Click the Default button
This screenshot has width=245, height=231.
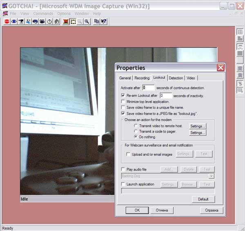coord(203,199)
